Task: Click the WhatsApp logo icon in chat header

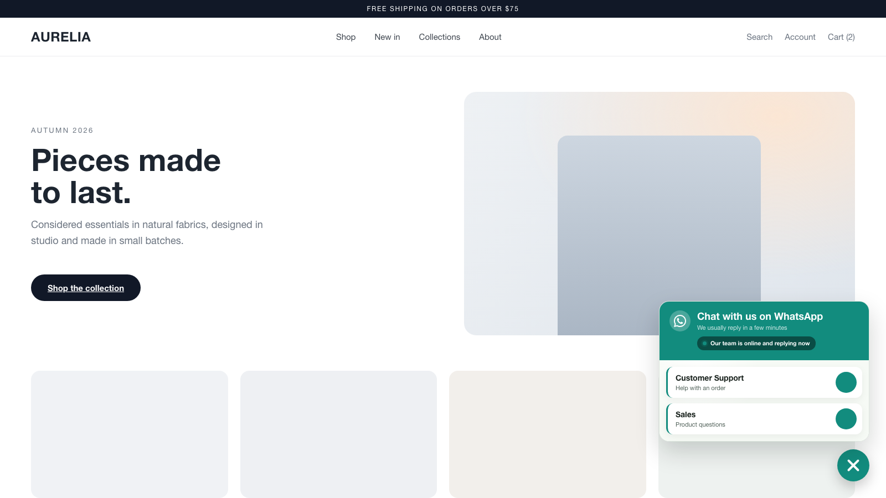Action: (680, 321)
